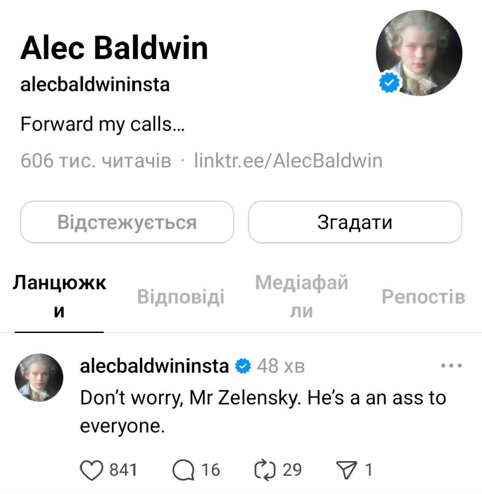Open the post text about Mr Zelensky
Viewport: 482px width, 494px height.
pyautogui.click(x=263, y=412)
